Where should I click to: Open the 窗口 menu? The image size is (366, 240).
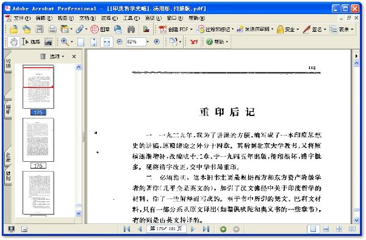[175, 18]
